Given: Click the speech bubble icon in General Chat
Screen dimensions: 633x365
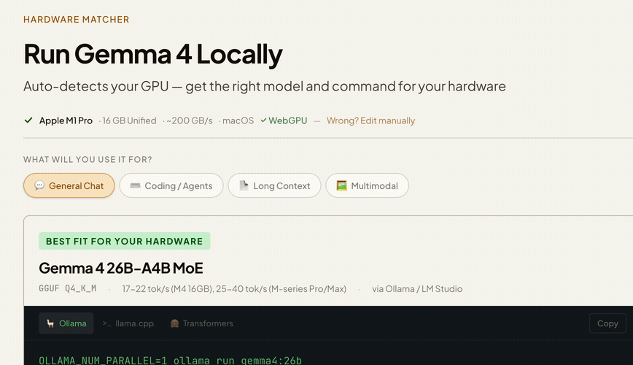Looking at the screenshot, I should point(39,185).
